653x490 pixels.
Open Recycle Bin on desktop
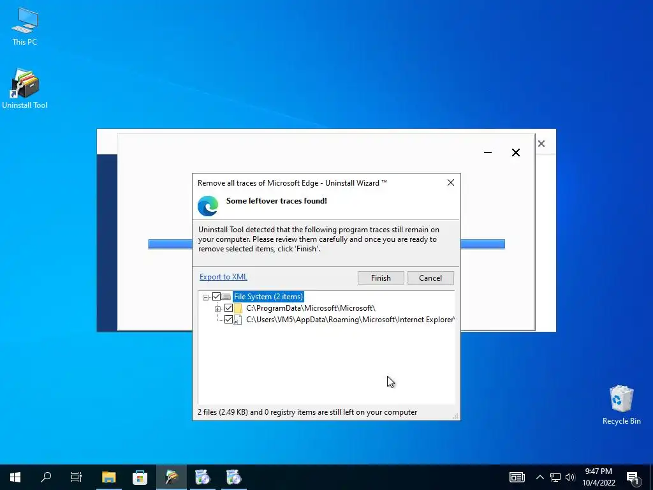621,405
